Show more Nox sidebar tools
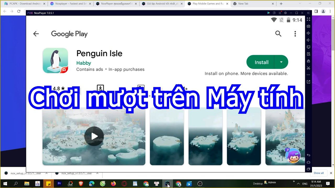This screenshot has height=188, width=335. point(308,75)
